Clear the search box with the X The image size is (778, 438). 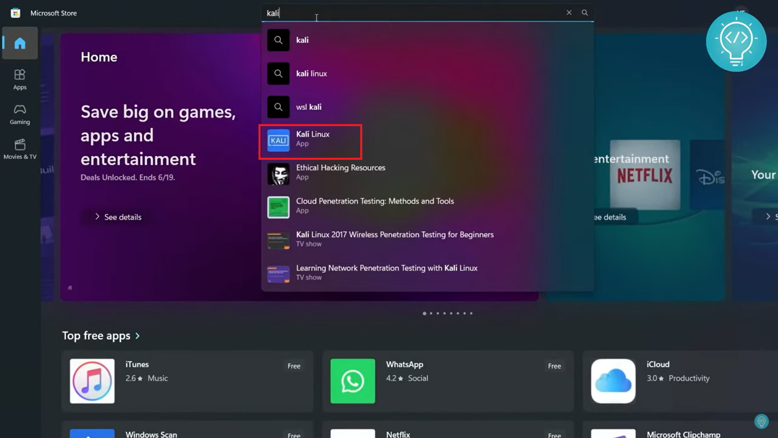pos(569,13)
